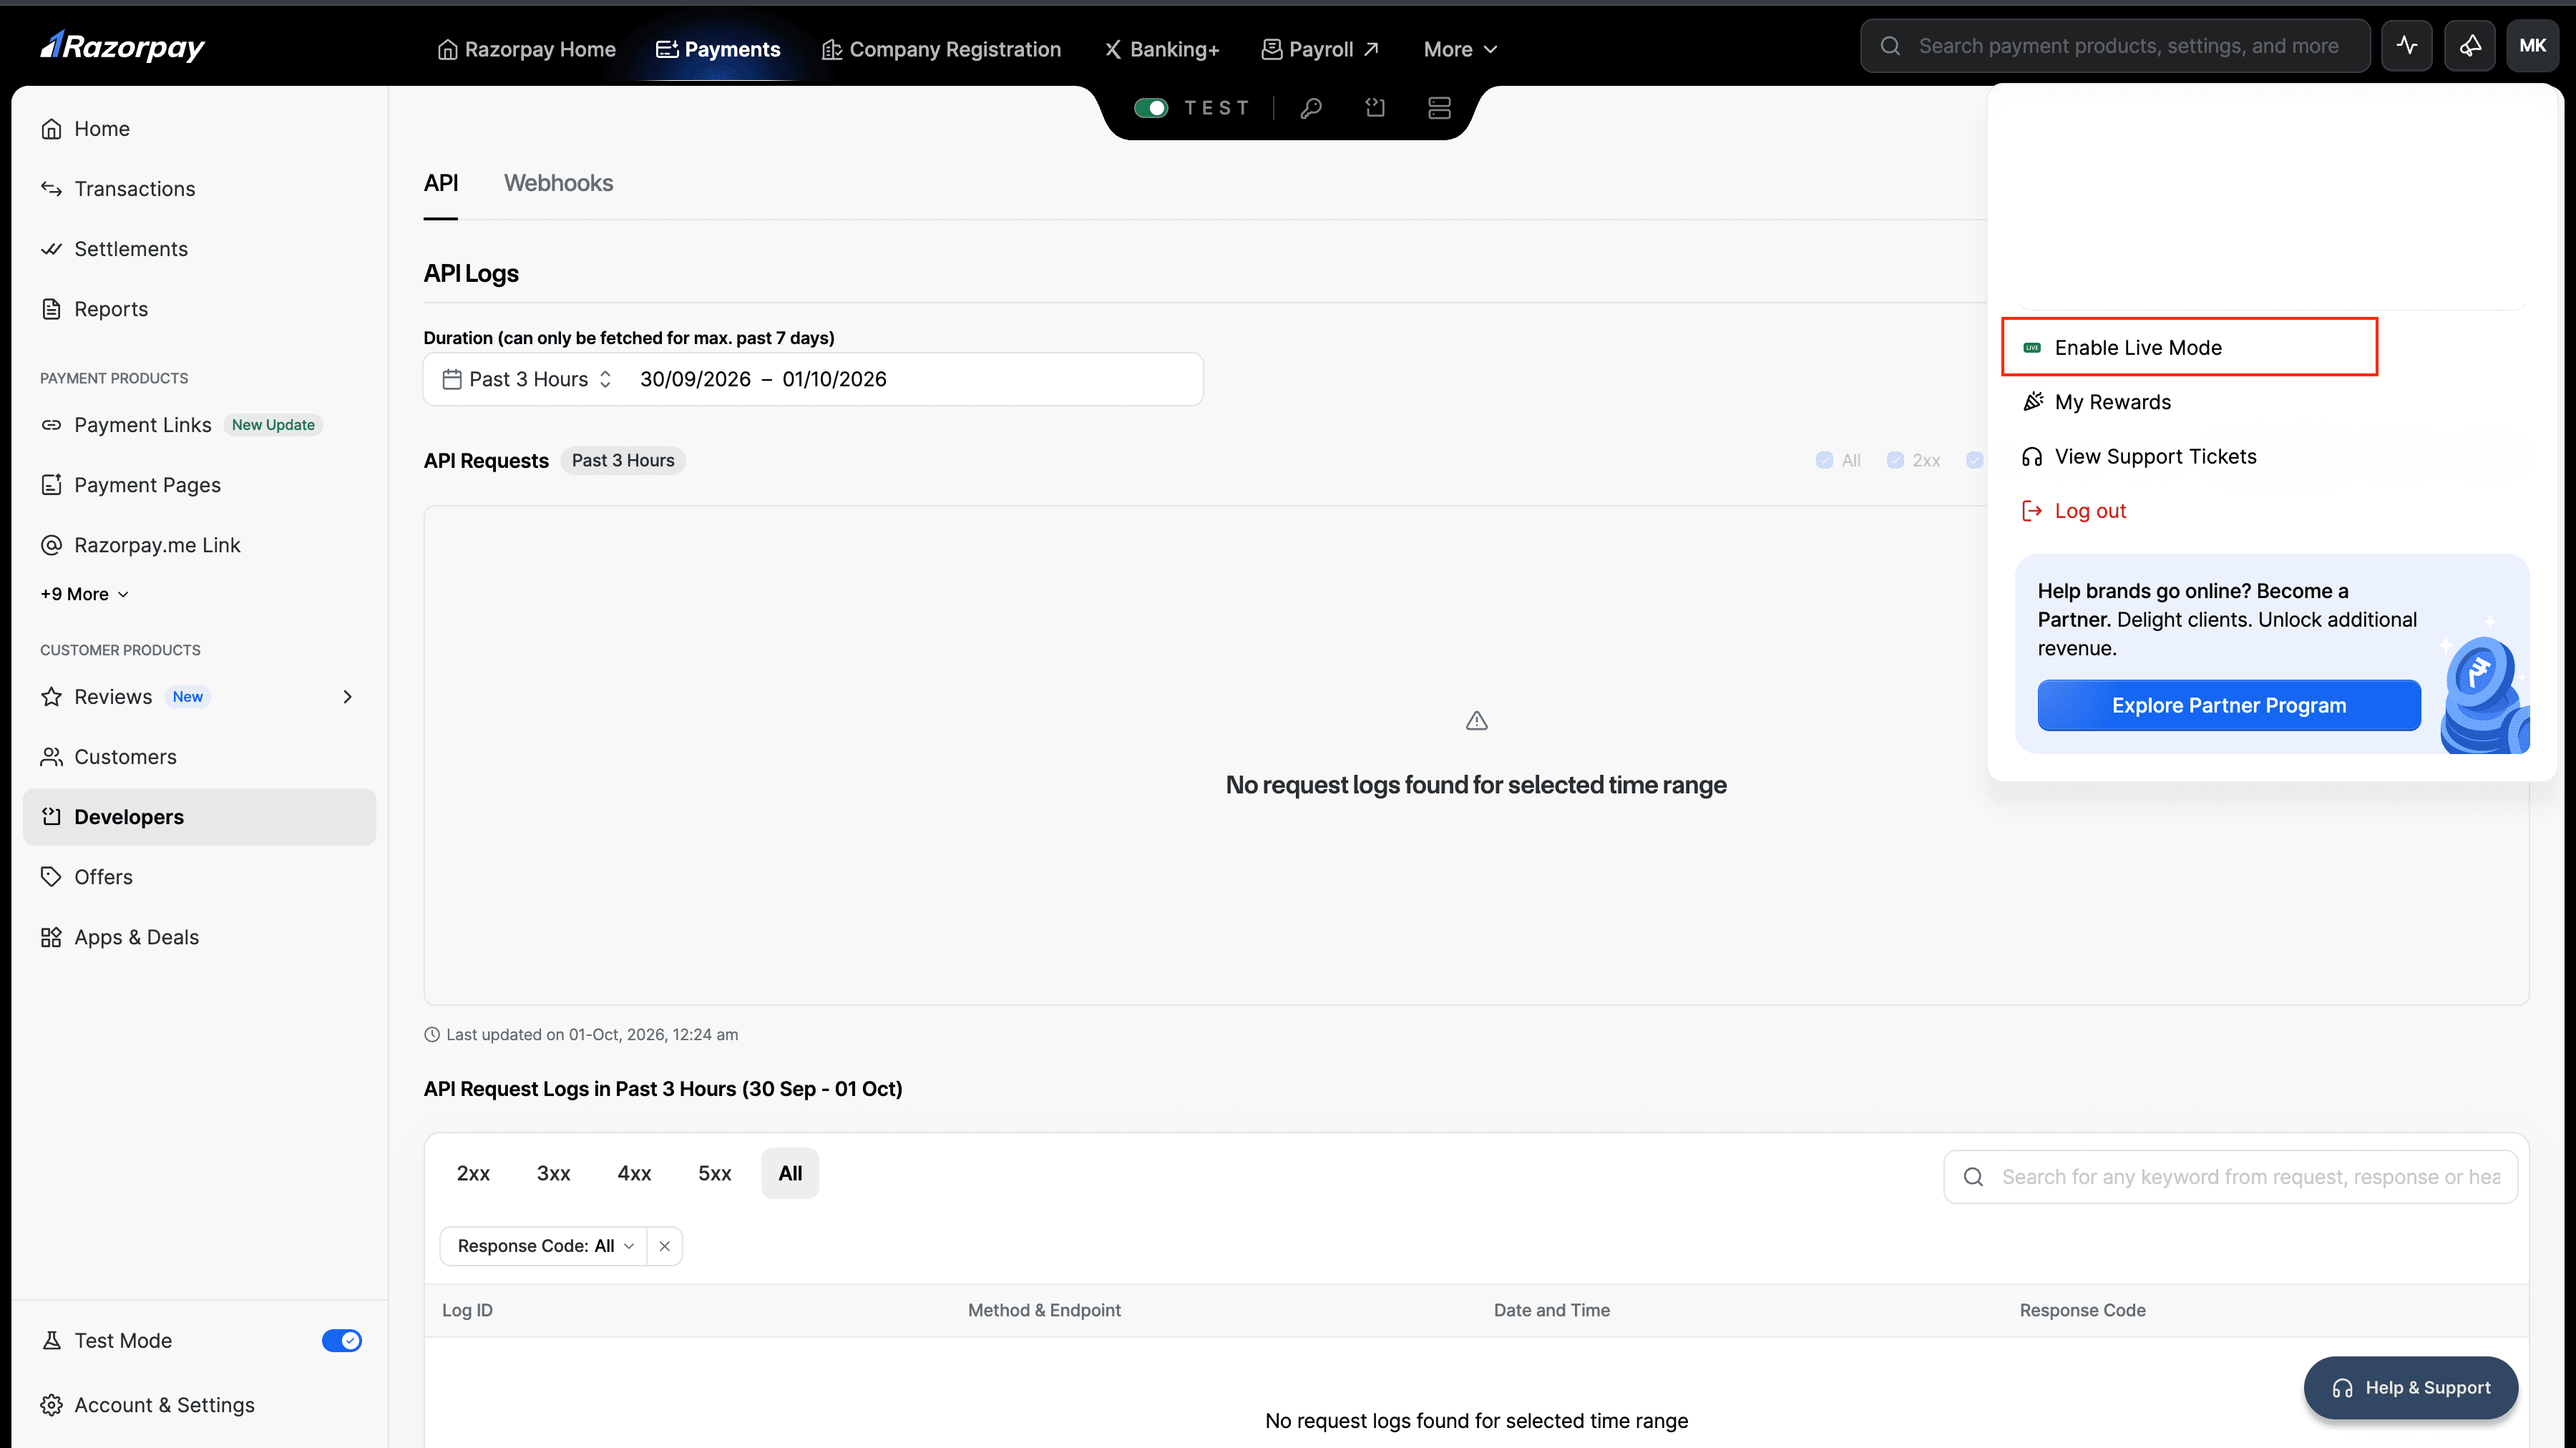Expand the +9 More payment products
Viewport: 2576px width, 1448px height.
85,594
